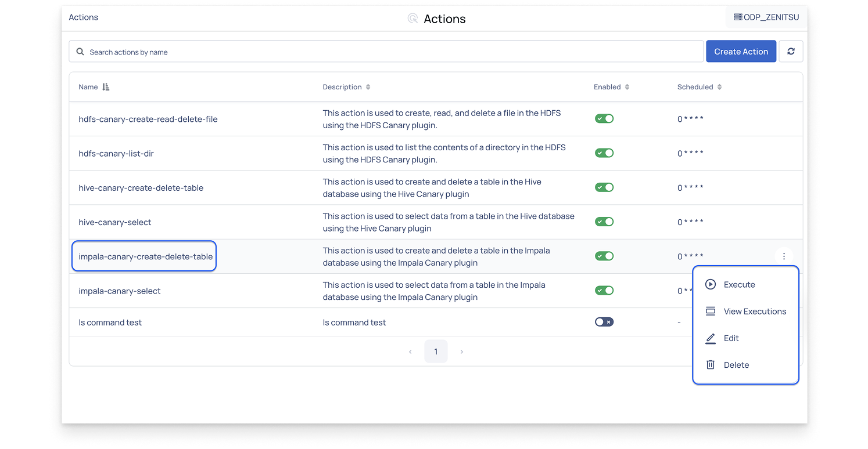Open the impala-canary-create-delete-table action name

pyautogui.click(x=146, y=256)
